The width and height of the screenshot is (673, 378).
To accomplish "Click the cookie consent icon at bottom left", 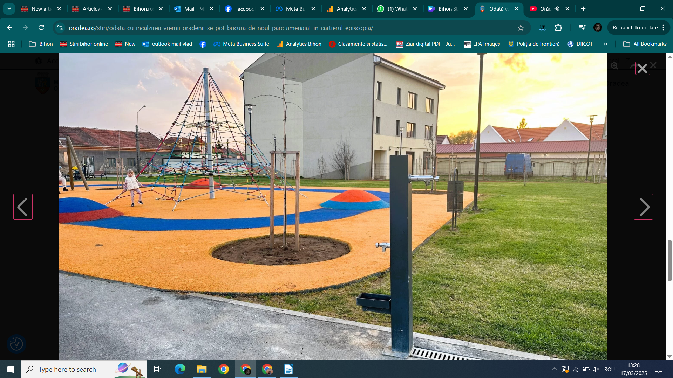I will (x=16, y=344).
